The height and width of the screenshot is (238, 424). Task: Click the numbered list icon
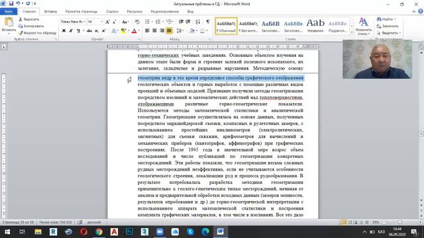tap(158, 22)
